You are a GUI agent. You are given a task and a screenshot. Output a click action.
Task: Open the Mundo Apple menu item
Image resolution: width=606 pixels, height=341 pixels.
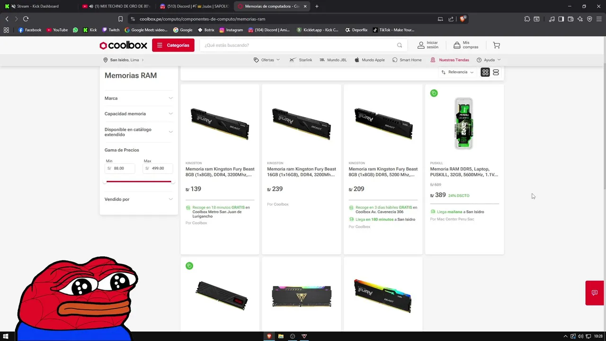(369, 60)
